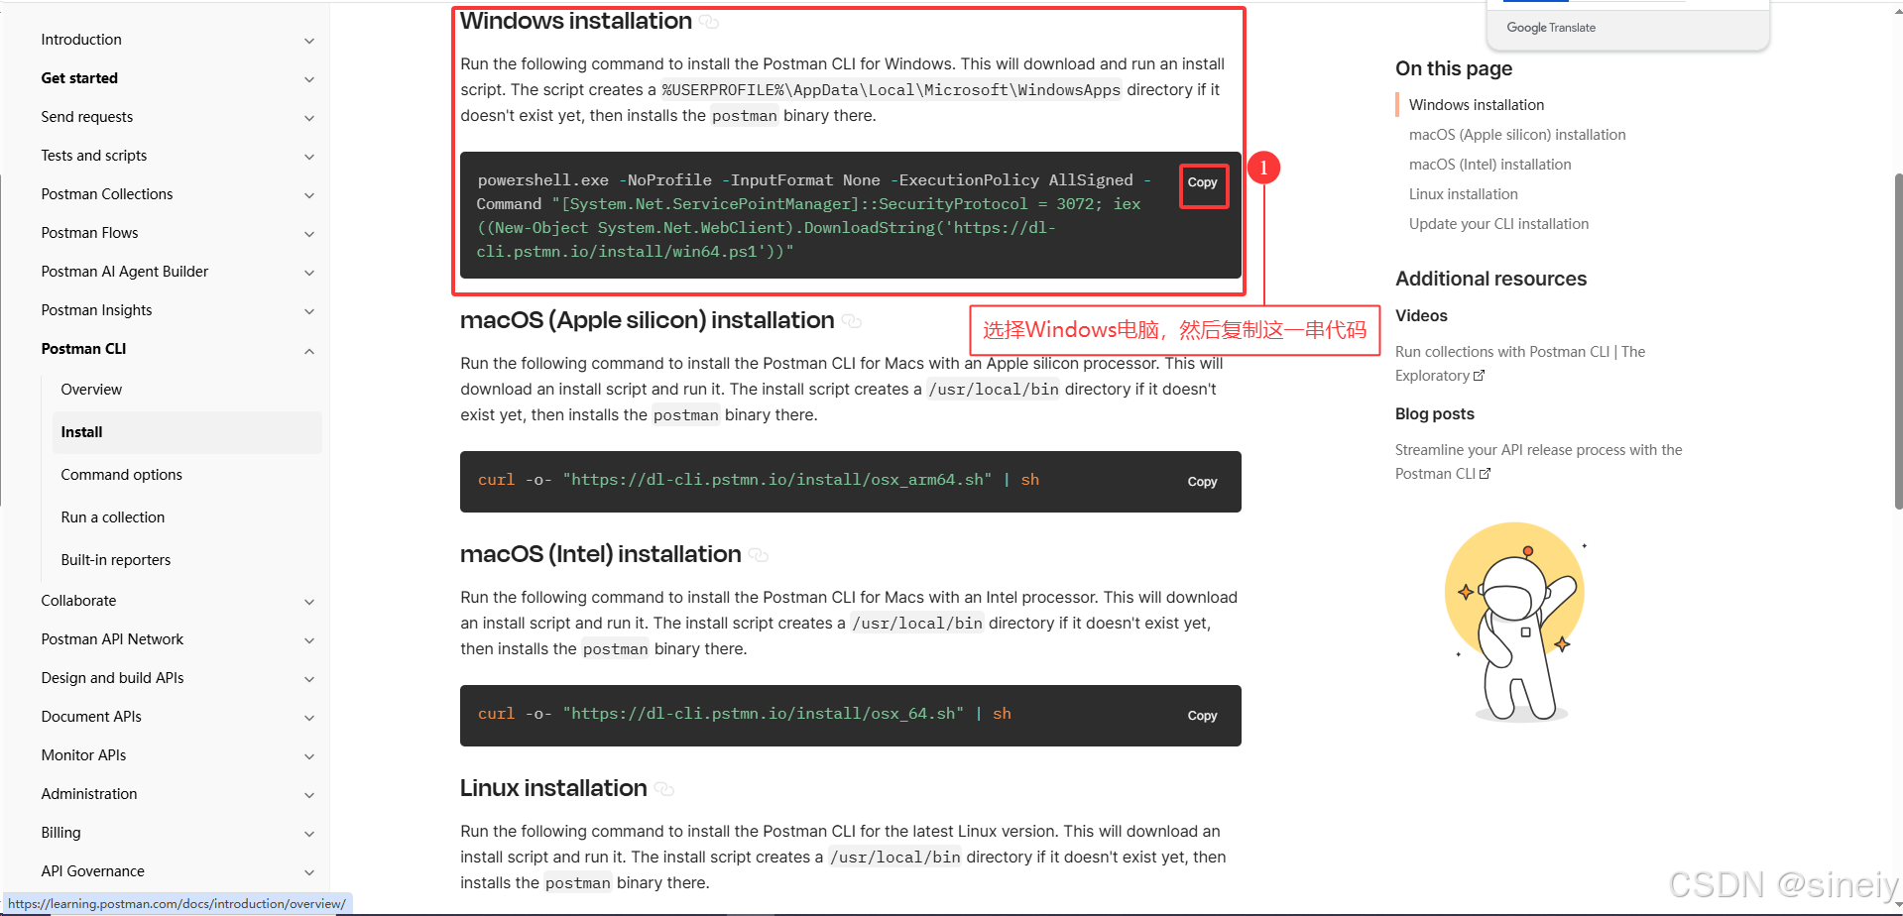Screen dimensions: 1903x916
Task: Expand the Send requests chevron
Action: (309, 118)
